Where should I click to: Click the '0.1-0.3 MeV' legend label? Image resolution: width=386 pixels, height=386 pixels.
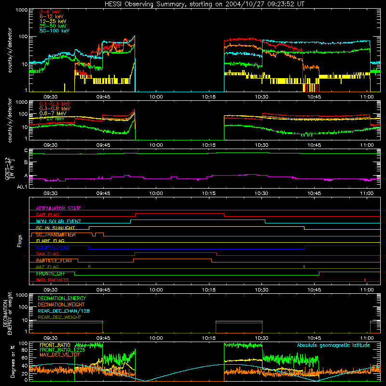(55, 104)
